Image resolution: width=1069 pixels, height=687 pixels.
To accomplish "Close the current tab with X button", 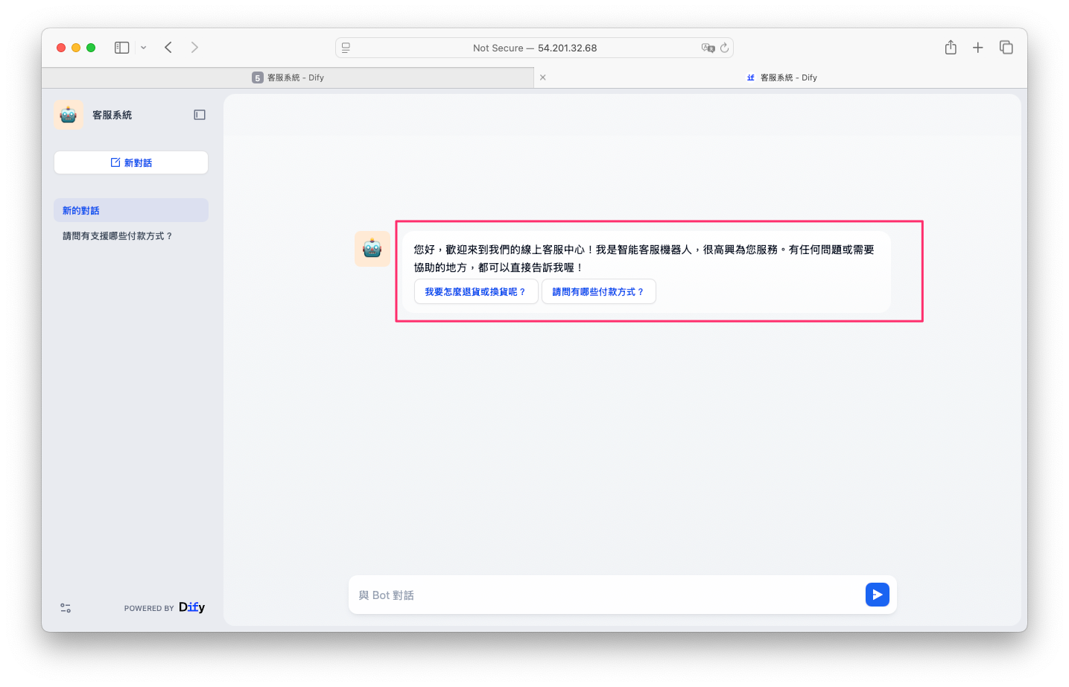I will (542, 77).
